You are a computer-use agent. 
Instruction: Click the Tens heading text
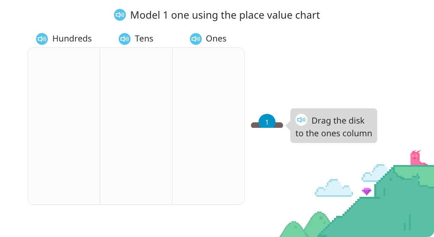[x=144, y=39]
